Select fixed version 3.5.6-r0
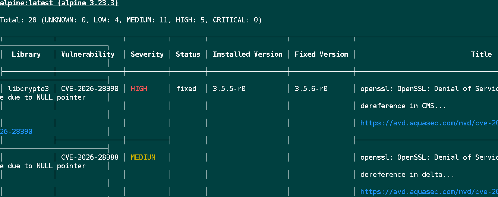 (311, 89)
